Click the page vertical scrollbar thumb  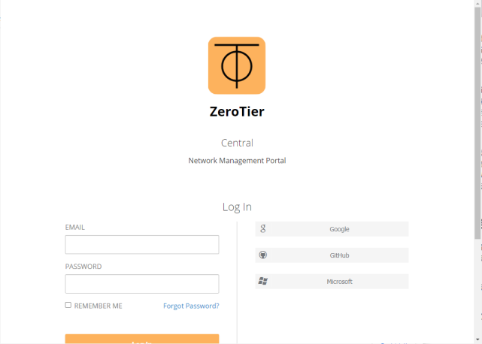477,123
